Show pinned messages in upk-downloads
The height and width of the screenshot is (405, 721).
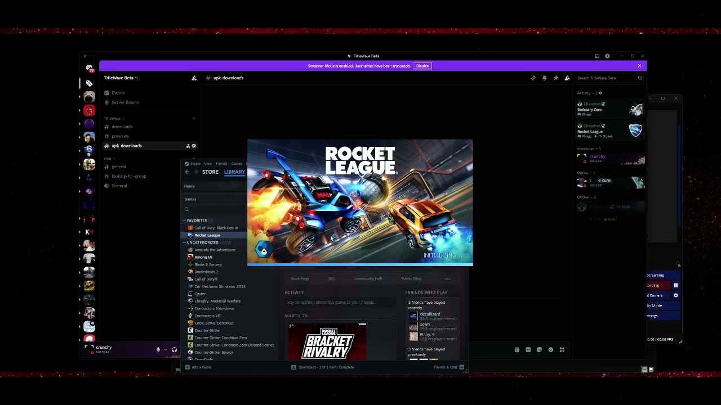pyautogui.click(x=555, y=78)
